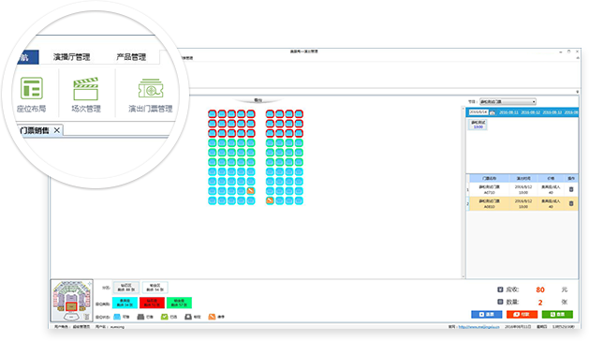
Task: Open the 演出门票管理 ticket icon
Action: (150, 95)
